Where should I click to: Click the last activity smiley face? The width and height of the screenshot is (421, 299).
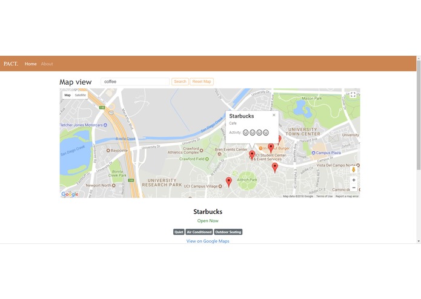tap(266, 133)
